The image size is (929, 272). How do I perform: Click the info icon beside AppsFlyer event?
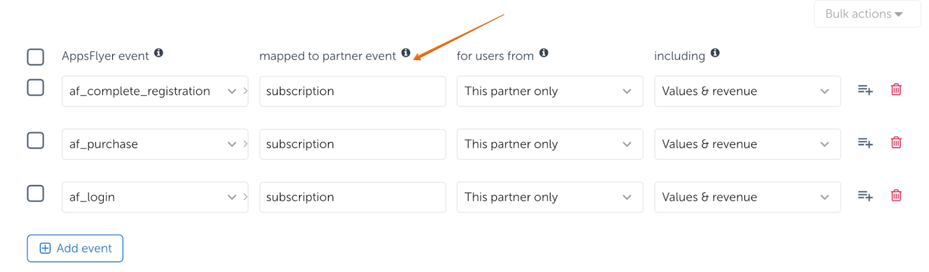pos(159,53)
